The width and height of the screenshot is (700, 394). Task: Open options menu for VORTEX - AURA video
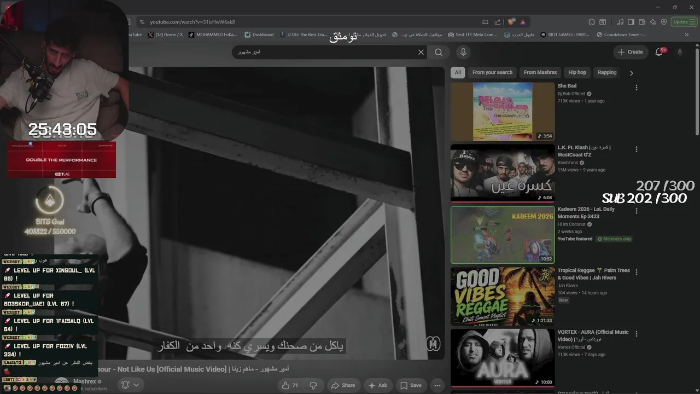636,334
